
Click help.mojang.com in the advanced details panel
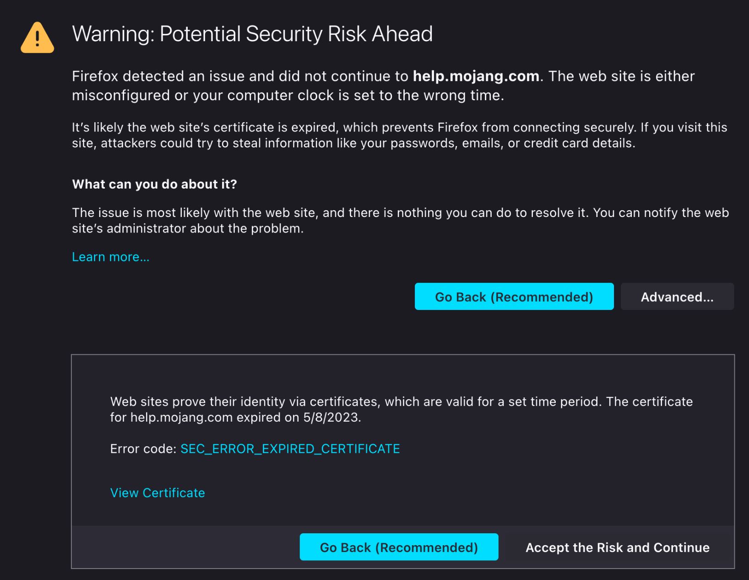tap(181, 417)
